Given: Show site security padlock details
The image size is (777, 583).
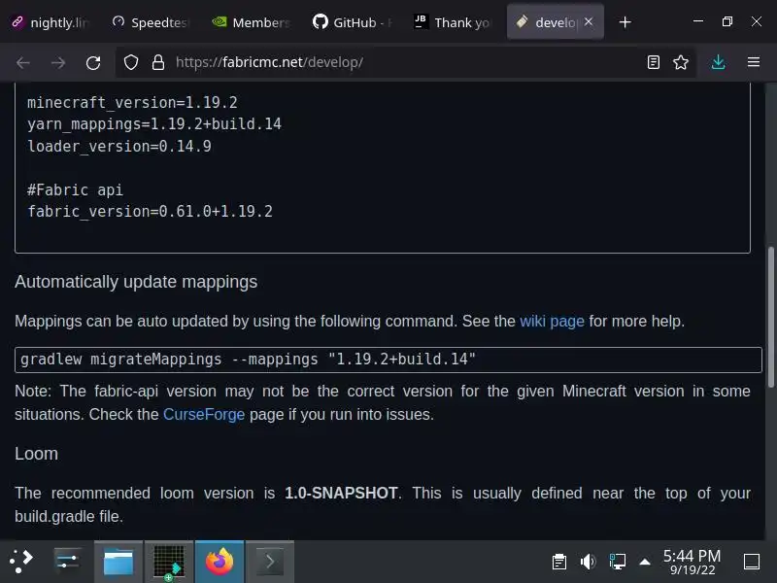Looking at the screenshot, I should [158, 62].
